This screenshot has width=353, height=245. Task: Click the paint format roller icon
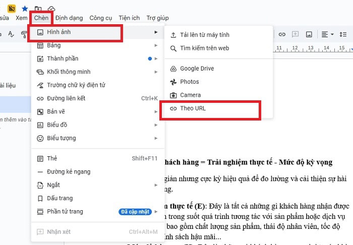click(24, 34)
